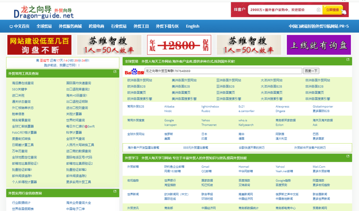Click the Gmail mailbox link
The height and width of the screenshot is (211, 359).
[205, 167]
